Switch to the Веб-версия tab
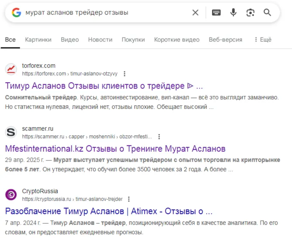This screenshot has width=292, height=238. [x=225, y=39]
